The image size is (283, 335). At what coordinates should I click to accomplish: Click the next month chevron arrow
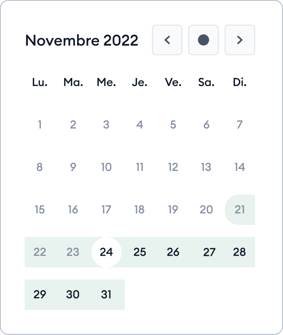tap(240, 40)
